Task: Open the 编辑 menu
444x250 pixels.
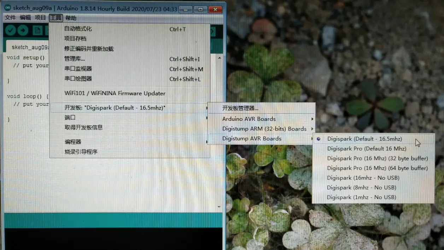Action: 25,18
